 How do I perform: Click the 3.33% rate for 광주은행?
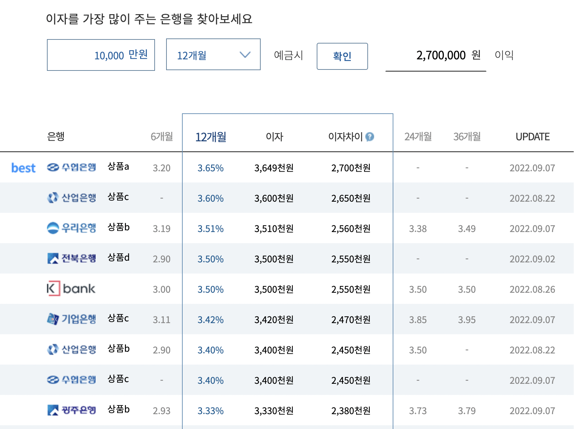(x=211, y=411)
